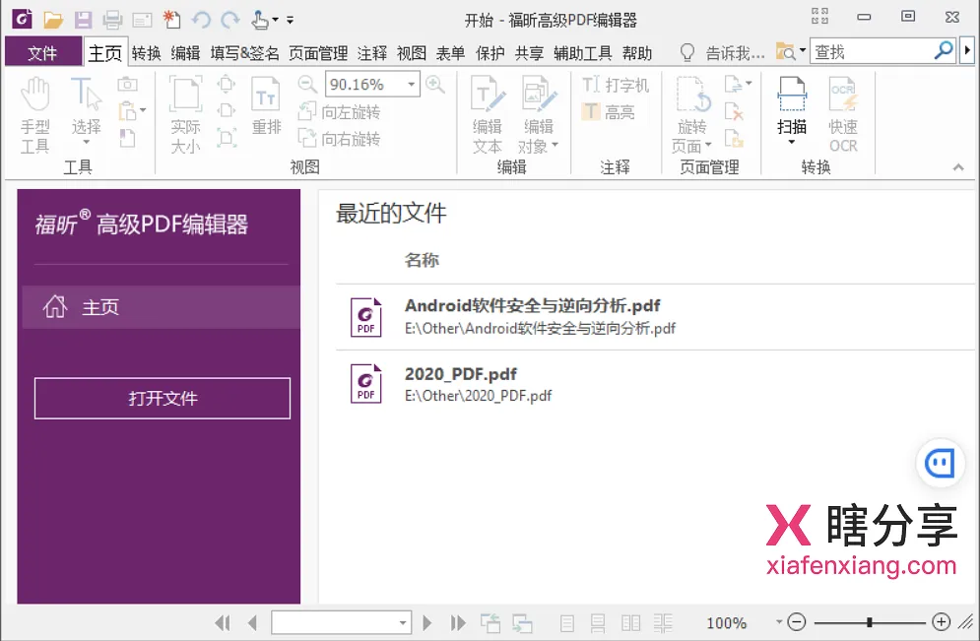
Task: Click the zoom in magnifier in ribbon
Action: (x=435, y=85)
